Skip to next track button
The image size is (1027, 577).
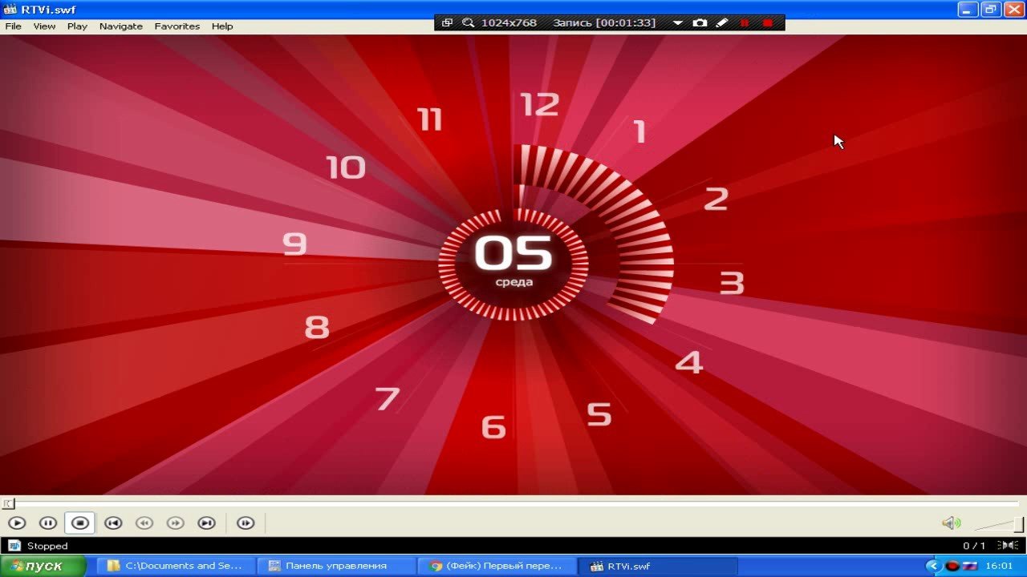207,523
